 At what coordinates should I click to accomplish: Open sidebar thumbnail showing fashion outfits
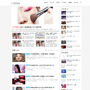click(64, 32)
